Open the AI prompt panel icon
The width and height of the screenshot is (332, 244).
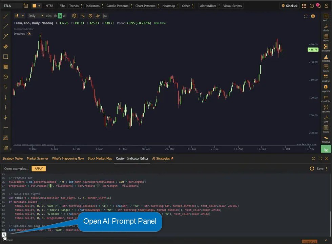(x=4, y=235)
